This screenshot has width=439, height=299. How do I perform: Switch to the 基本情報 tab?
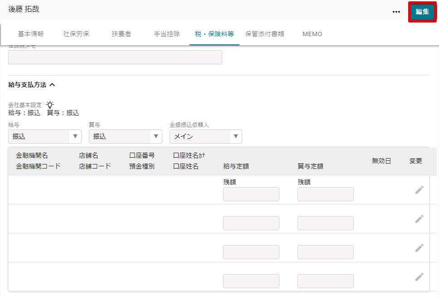coord(31,34)
